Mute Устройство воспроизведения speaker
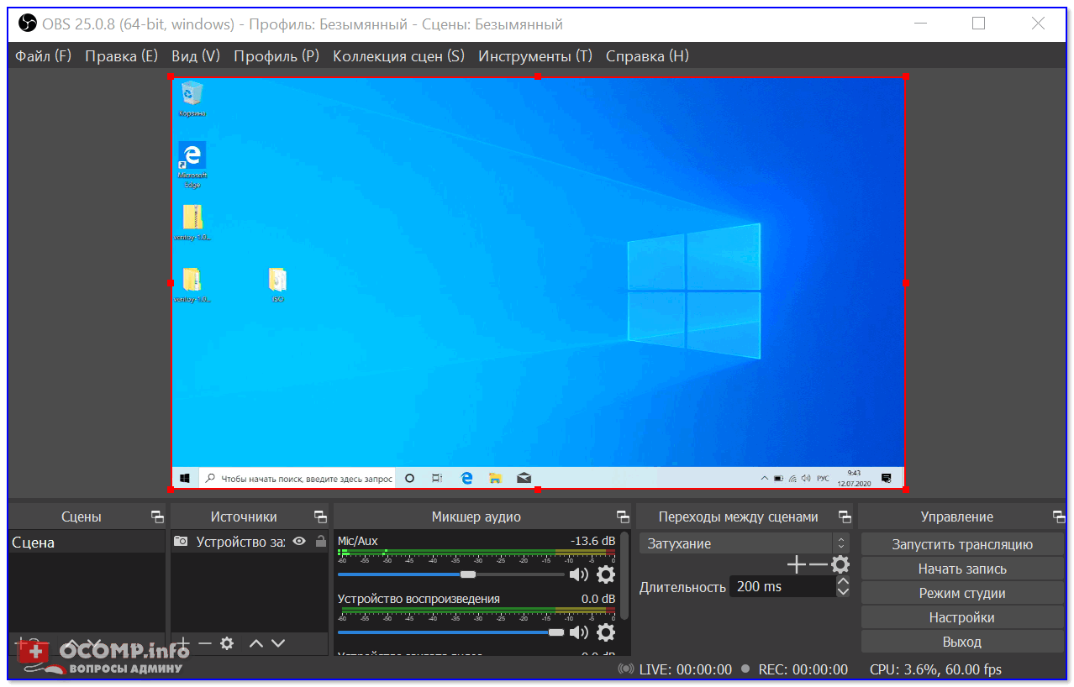Screen dimensions: 1074x687 pyautogui.click(x=578, y=632)
